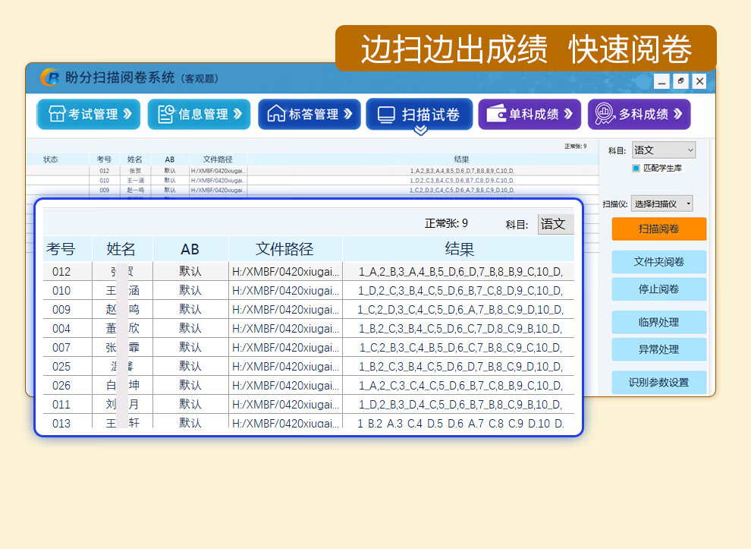Click the 单科成绩 wallet icon

tap(496, 114)
